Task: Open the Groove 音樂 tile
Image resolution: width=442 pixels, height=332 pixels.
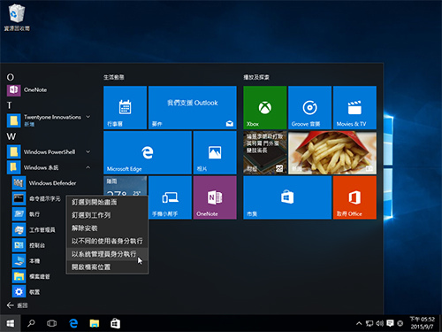Action: pyautogui.click(x=309, y=107)
